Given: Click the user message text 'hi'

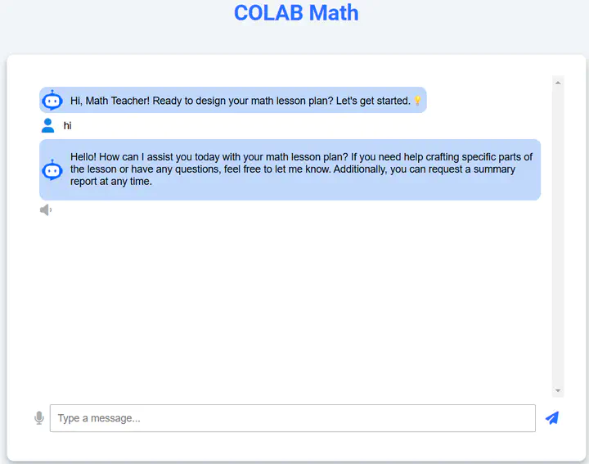Looking at the screenshot, I should pyautogui.click(x=67, y=125).
